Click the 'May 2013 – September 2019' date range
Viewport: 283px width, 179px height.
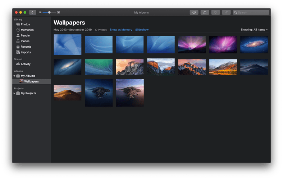click(x=73, y=30)
